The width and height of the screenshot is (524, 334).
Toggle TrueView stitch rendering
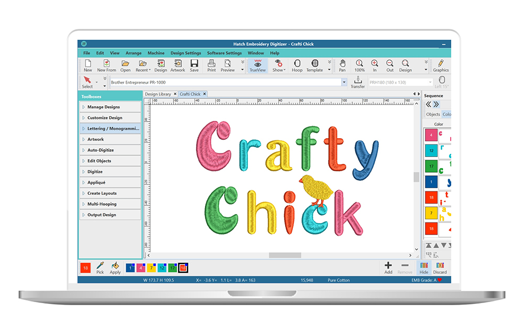[x=257, y=65]
